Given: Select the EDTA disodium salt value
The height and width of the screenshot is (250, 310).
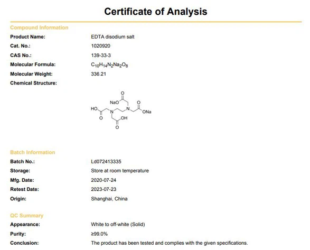Looking at the screenshot, I should point(112,37).
